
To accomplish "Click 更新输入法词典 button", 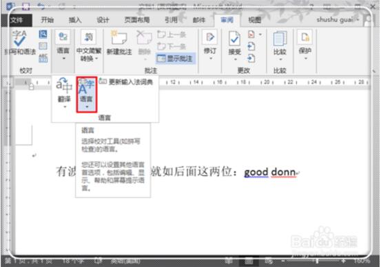I will click(x=126, y=82).
